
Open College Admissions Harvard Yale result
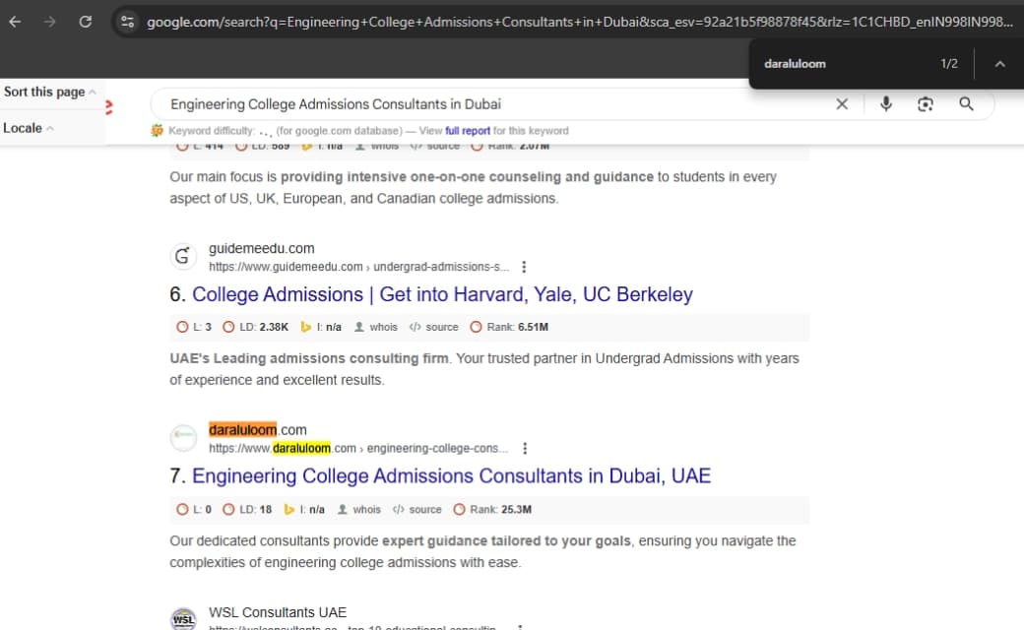coord(442,294)
